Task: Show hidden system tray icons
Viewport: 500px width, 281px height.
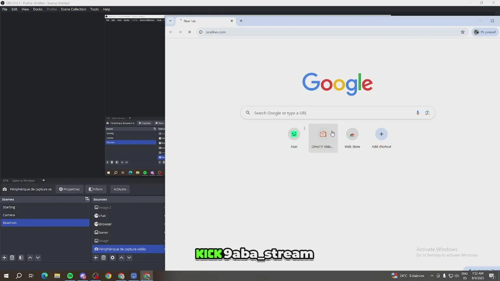Action: [x=432, y=276]
